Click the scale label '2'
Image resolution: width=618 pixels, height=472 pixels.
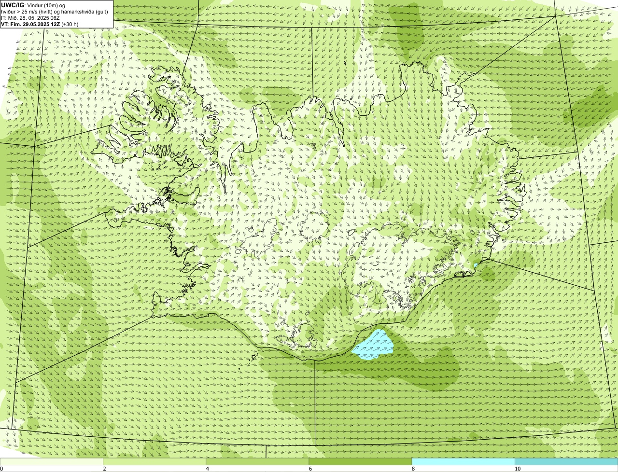[104, 469]
